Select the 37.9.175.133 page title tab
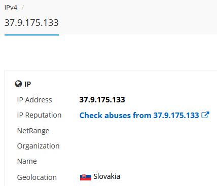This screenshot has height=186, width=217. pyautogui.click(x=31, y=23)
